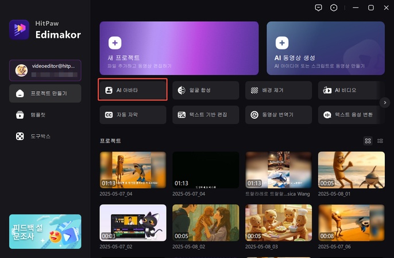Click the 프로젝트 section heading
Image resolution: width=394 pixels, height=258 pixels.
[110, 140]
